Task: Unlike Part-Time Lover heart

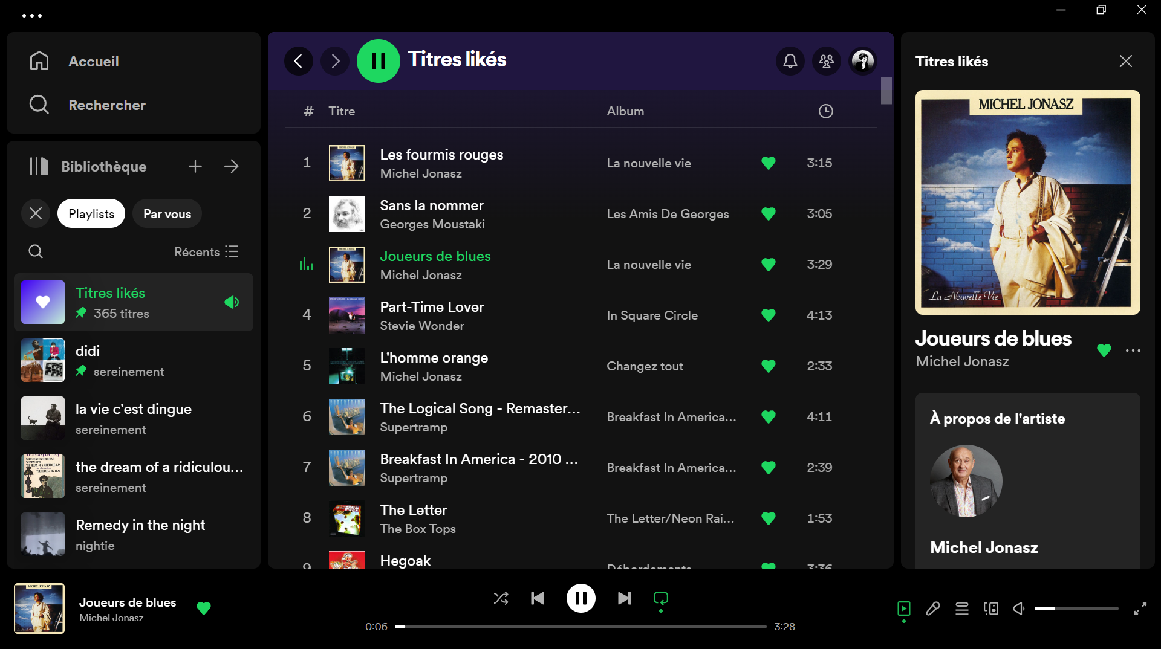Action: (769, 315)
